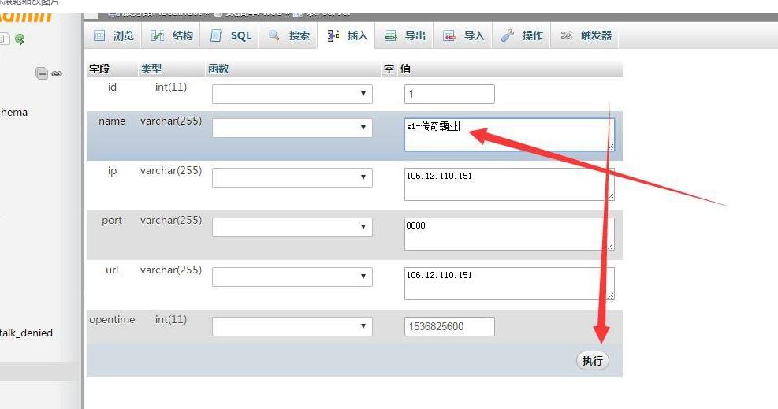Viewport: 778px width, 409px height.
Task: Sort by the 类型 column header
Action: point(151,69)
